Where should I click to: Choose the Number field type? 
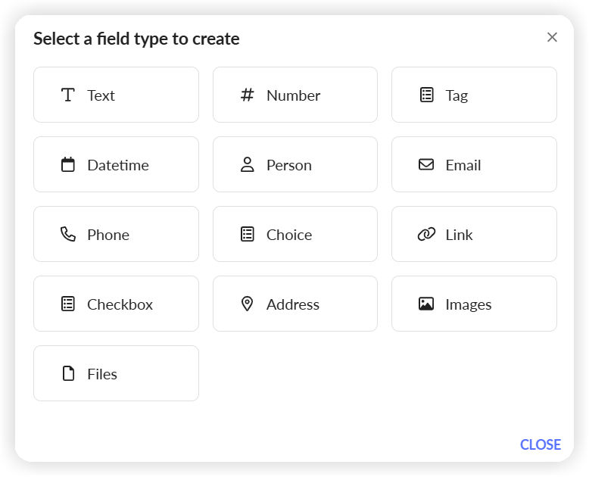[x=295, y=95]
